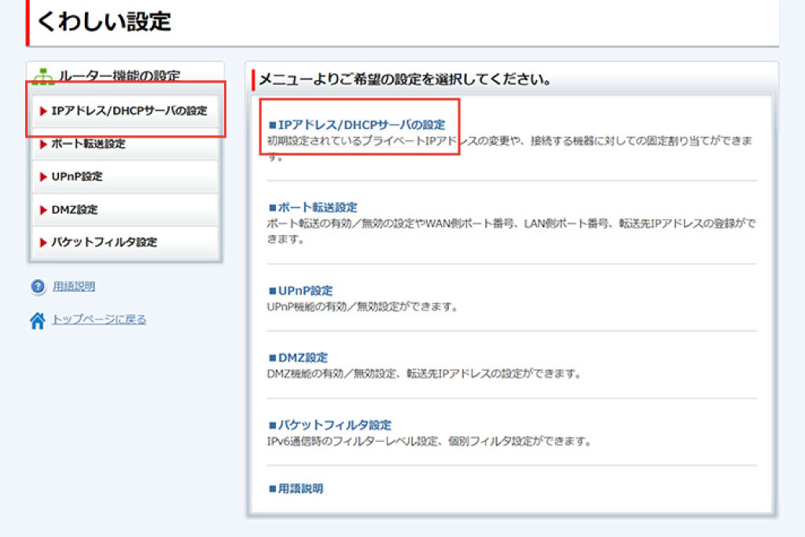
Task: Click red arrow beside sidebar パケットフィルタ設定
Action: coord(43,242)
